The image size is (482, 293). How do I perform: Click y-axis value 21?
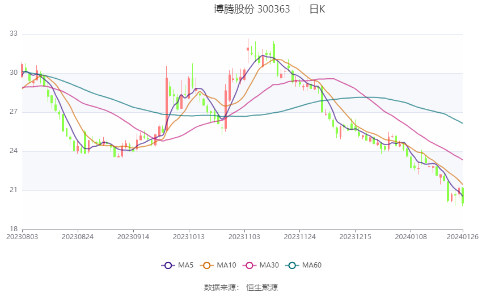[14, 190]
